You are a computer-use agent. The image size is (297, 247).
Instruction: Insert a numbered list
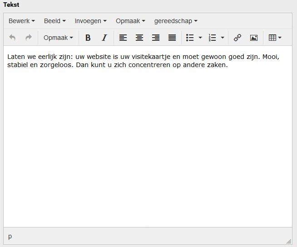(212, 38)
